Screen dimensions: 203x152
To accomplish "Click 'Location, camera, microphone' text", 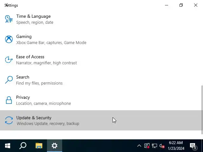I will (x=43, y=104).
